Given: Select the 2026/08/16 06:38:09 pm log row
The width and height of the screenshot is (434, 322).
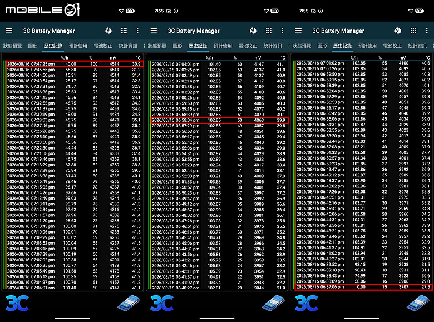Looking at the screenshot, I should (363, 281).
